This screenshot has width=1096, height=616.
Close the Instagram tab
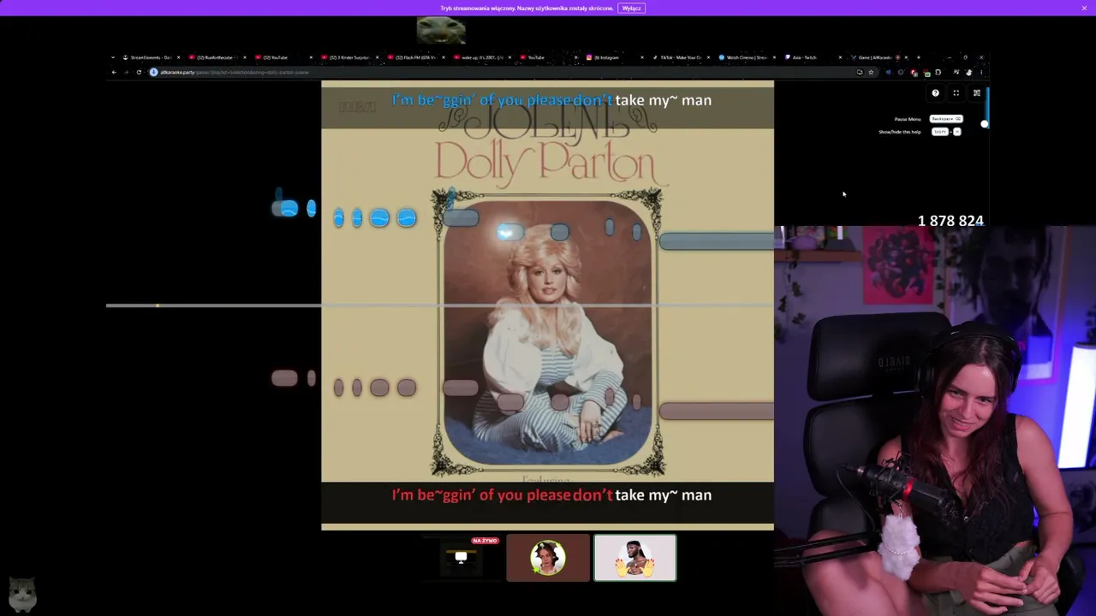[x=642, y=57]
